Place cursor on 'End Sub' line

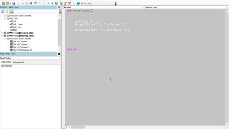(x=72, y=49)
